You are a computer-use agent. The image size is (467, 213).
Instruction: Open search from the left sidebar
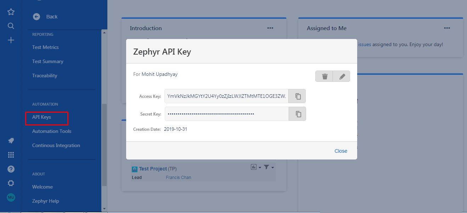(x=11, y=26)
